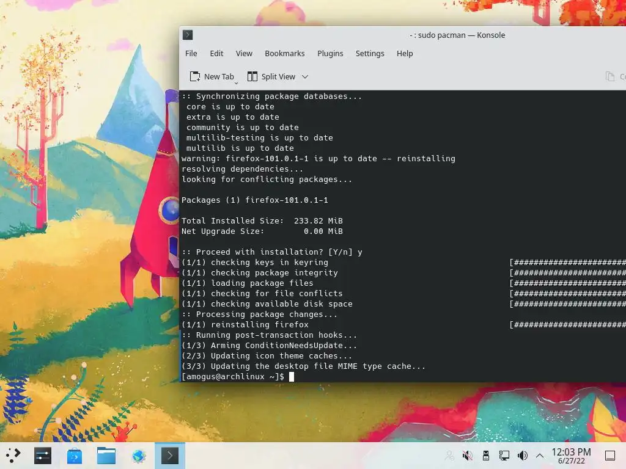Click the 'Packages (1) firefox-101.0.1-1' line
This screenshot has height=469, width=626.
[255, 200]
